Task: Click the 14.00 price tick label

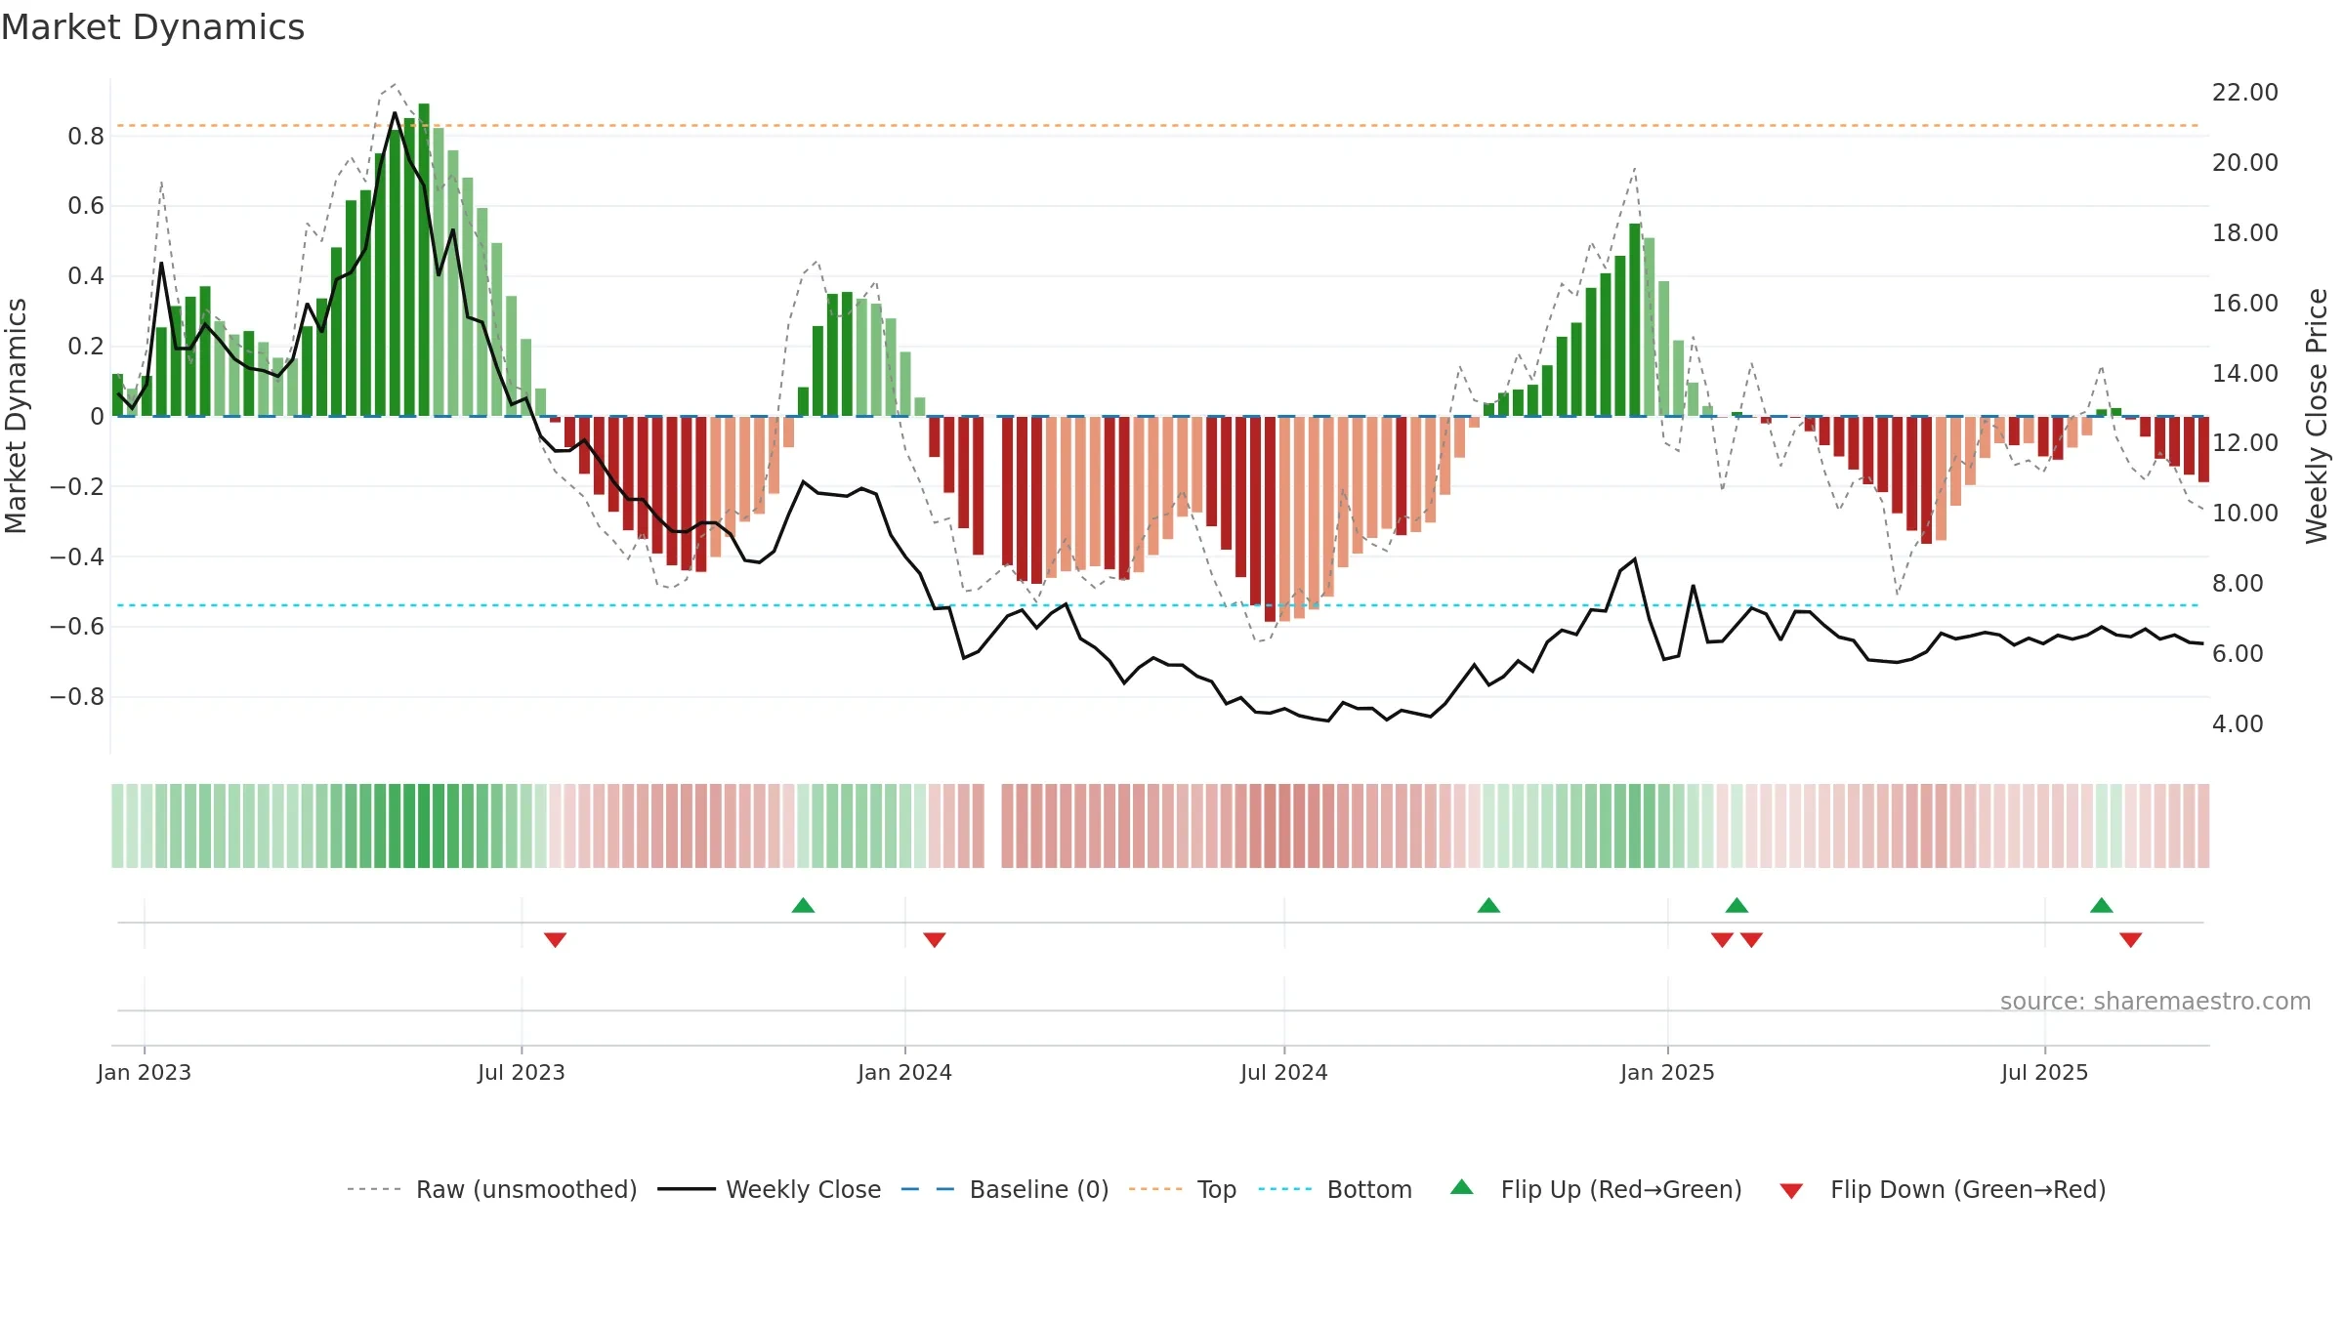Action: click(2245, 374)
